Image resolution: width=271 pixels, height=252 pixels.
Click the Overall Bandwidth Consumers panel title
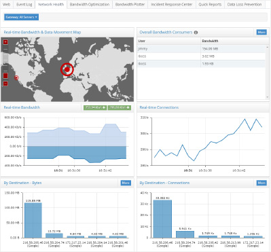pos(166,33)
